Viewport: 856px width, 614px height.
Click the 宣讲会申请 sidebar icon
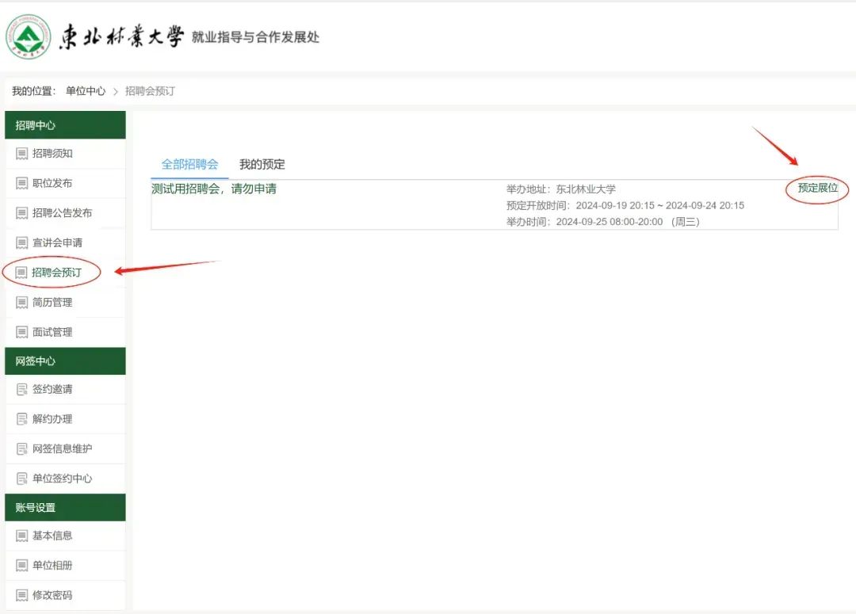22,242
